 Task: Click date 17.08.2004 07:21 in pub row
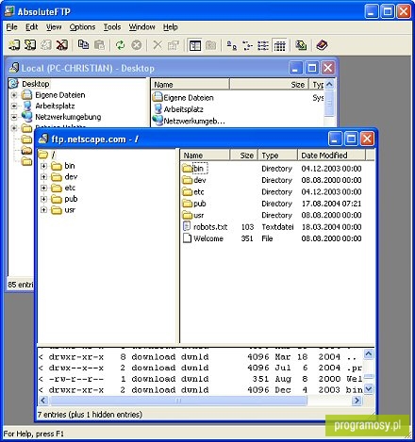pyautogui.click(x=331, y=204)
